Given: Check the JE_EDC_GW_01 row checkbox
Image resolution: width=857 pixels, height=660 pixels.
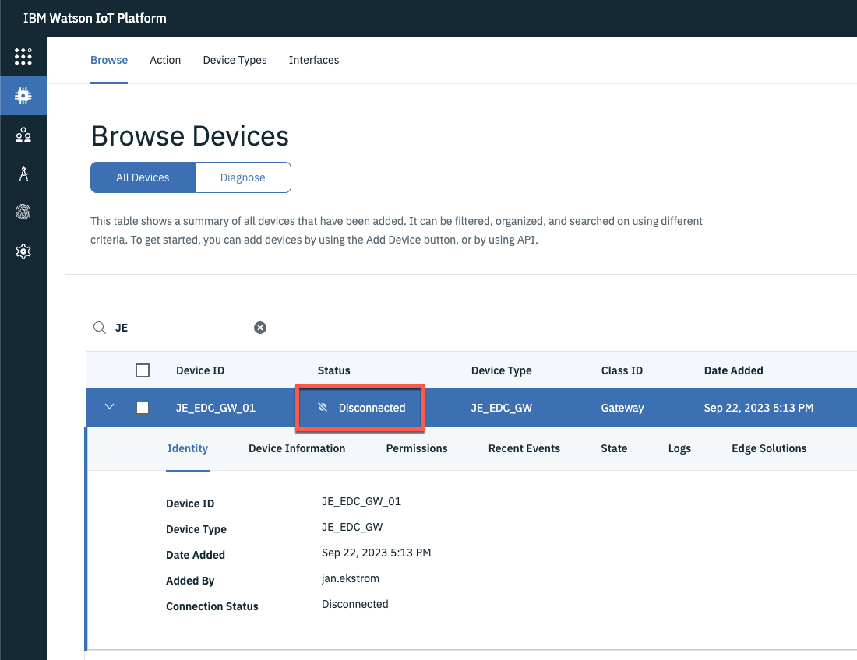Looking at the screenshot, I should point(143,408).
